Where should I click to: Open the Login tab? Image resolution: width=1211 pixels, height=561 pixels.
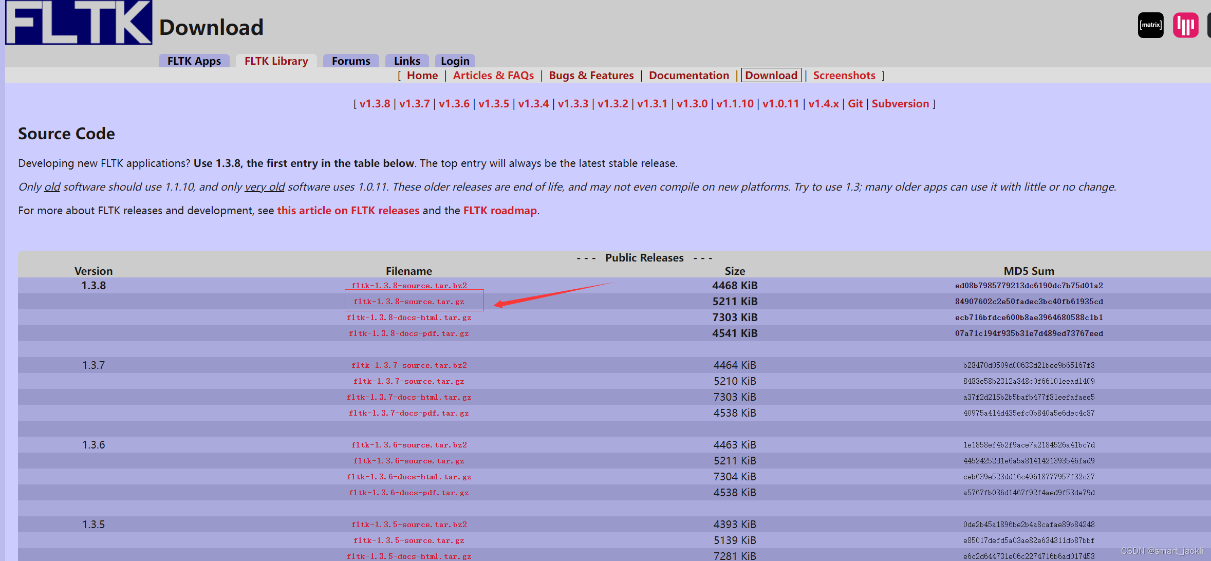[455, 61]
